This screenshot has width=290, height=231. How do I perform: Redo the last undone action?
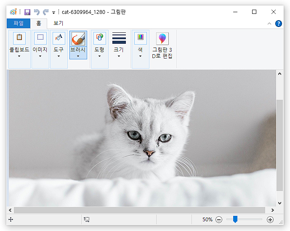click(x=45, y=12)
